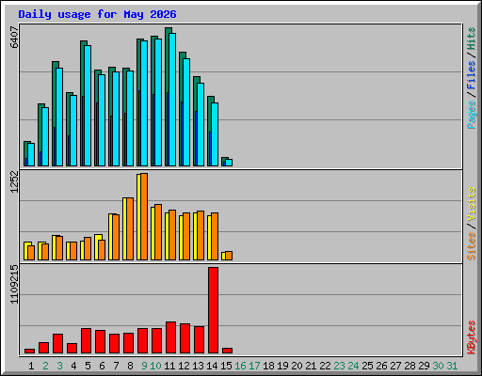Click the red KBytes bar for day 1
The width and height of the screenshot is (482, 376).
[x=29, y=351]
